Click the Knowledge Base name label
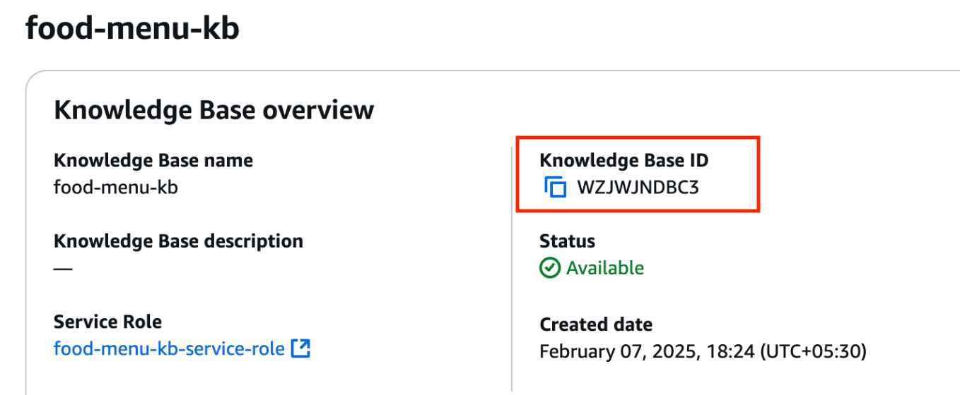This screenshot has width=960, height=395. pyautogui.click(x=153, y=161)
